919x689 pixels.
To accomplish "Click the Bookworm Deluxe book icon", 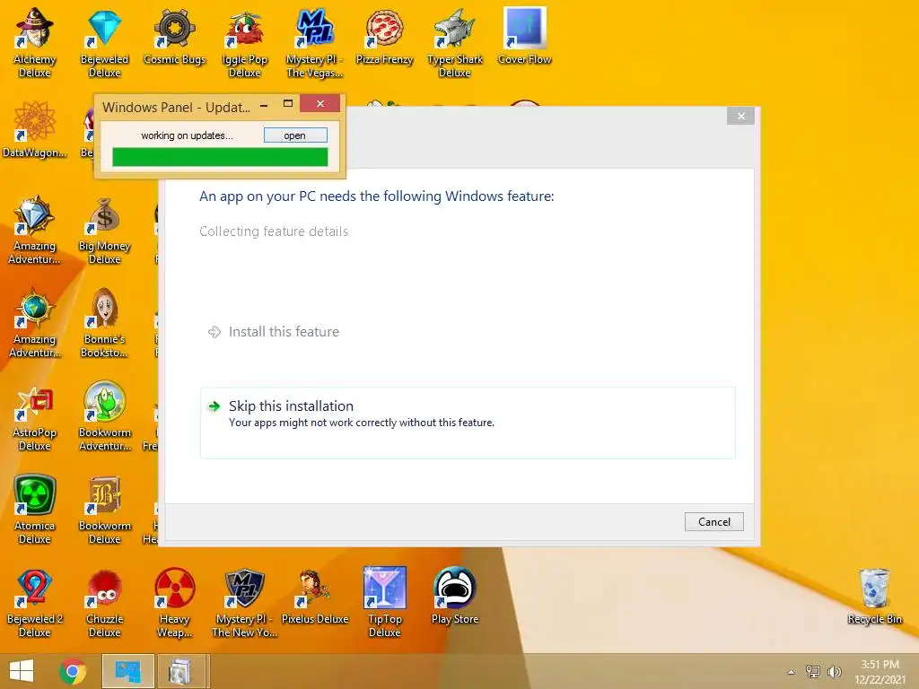I will point(104,510).
